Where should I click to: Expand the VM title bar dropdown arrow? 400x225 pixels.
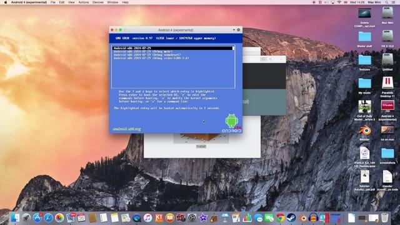coord(234,30)
